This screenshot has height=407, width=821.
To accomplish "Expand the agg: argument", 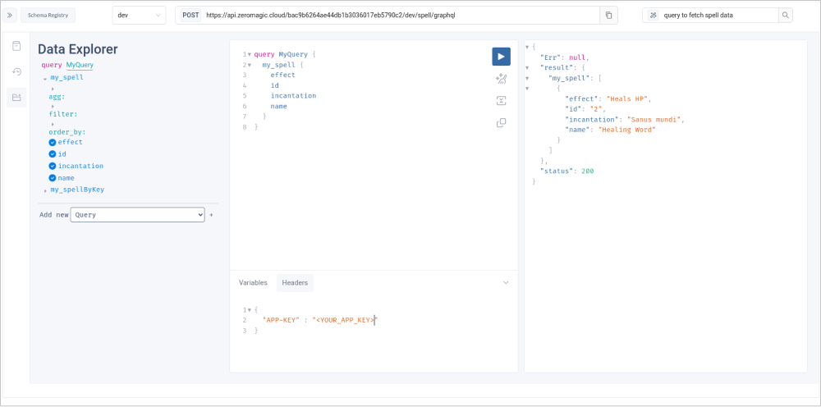I will point(53,89).
